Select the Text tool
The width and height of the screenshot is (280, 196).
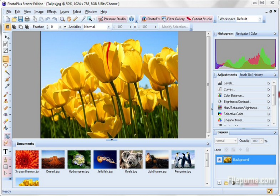(x=6, y=151)
